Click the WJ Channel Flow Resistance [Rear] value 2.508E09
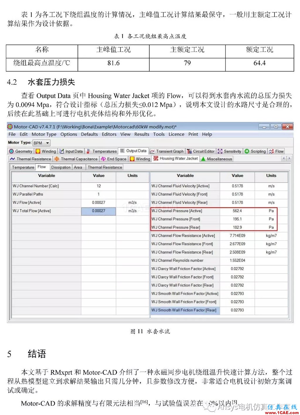300x415 pixels. pyautogui.click(x=237, y=252)
